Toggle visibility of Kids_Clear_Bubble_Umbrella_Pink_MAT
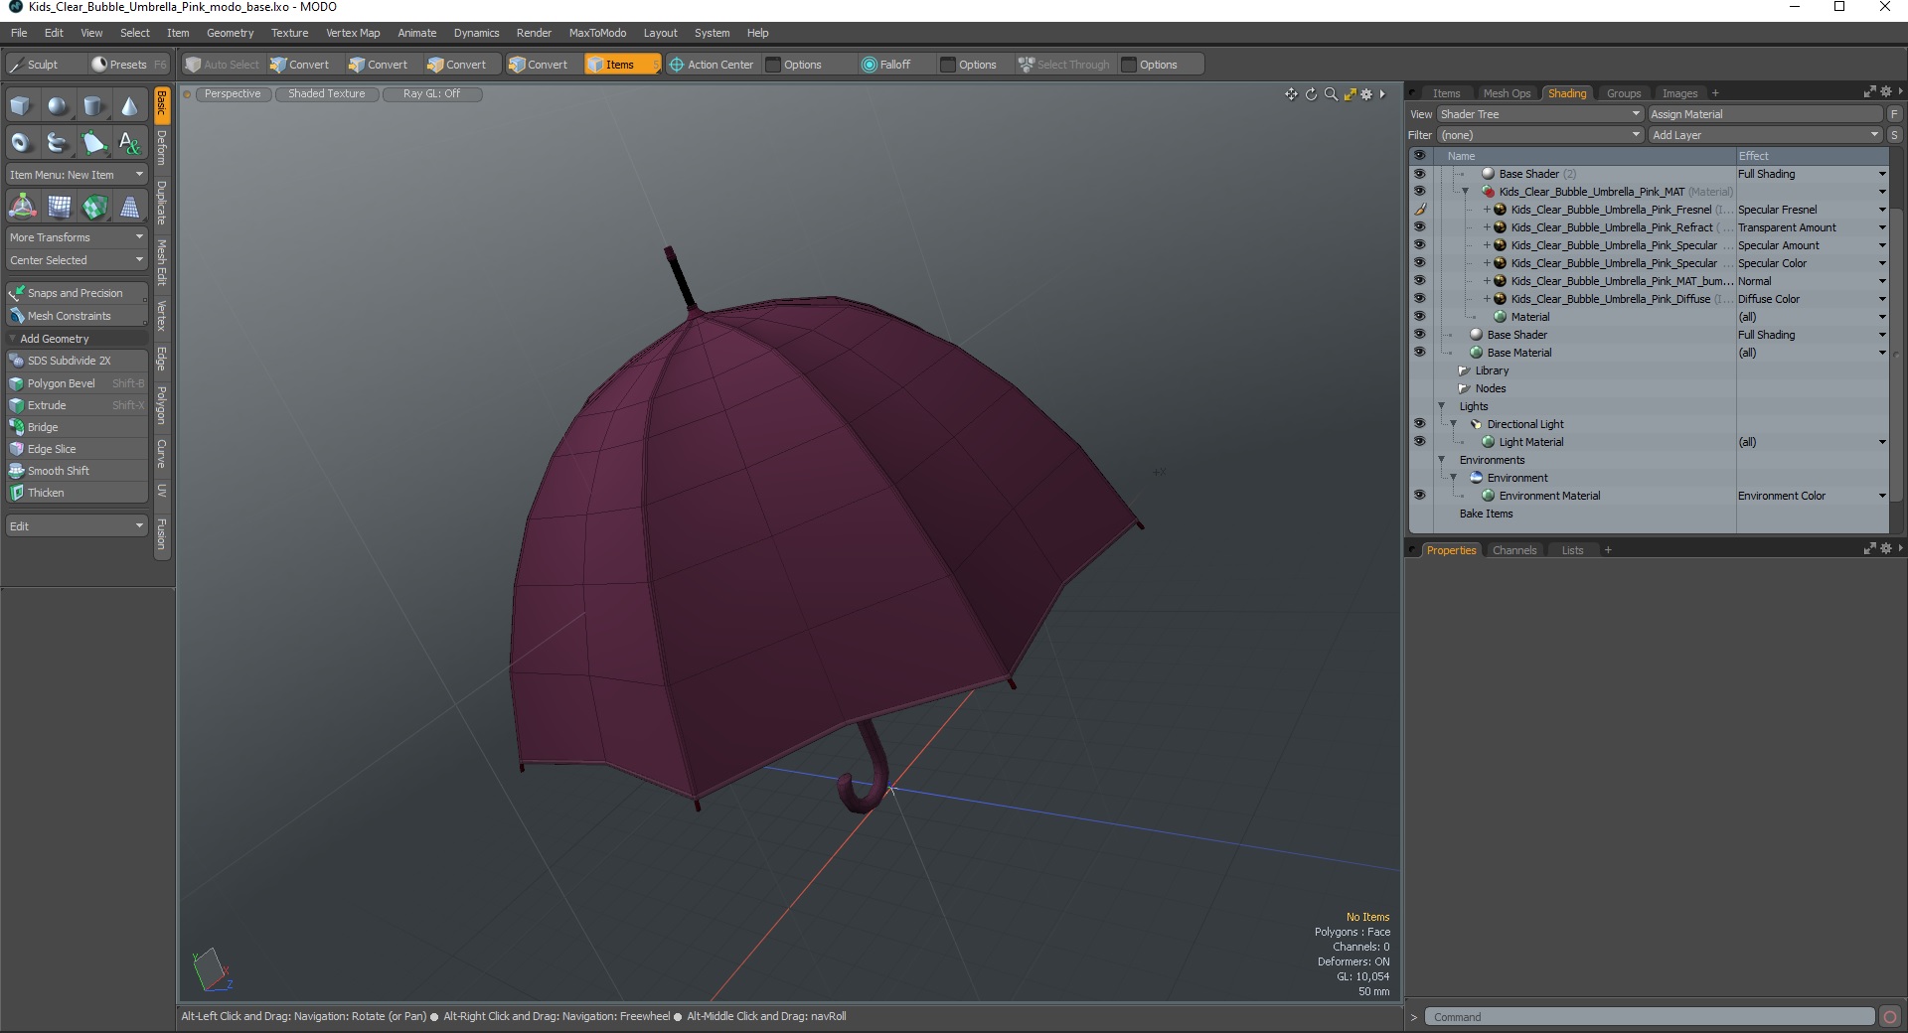Screen dimensions: 1908x1033 [1419, 192]
